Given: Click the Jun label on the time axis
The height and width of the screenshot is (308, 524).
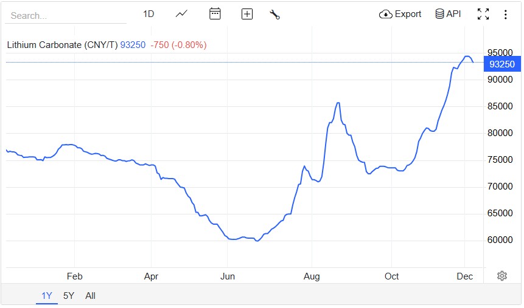Looking at the screenshot, I should tap(227, 276).
